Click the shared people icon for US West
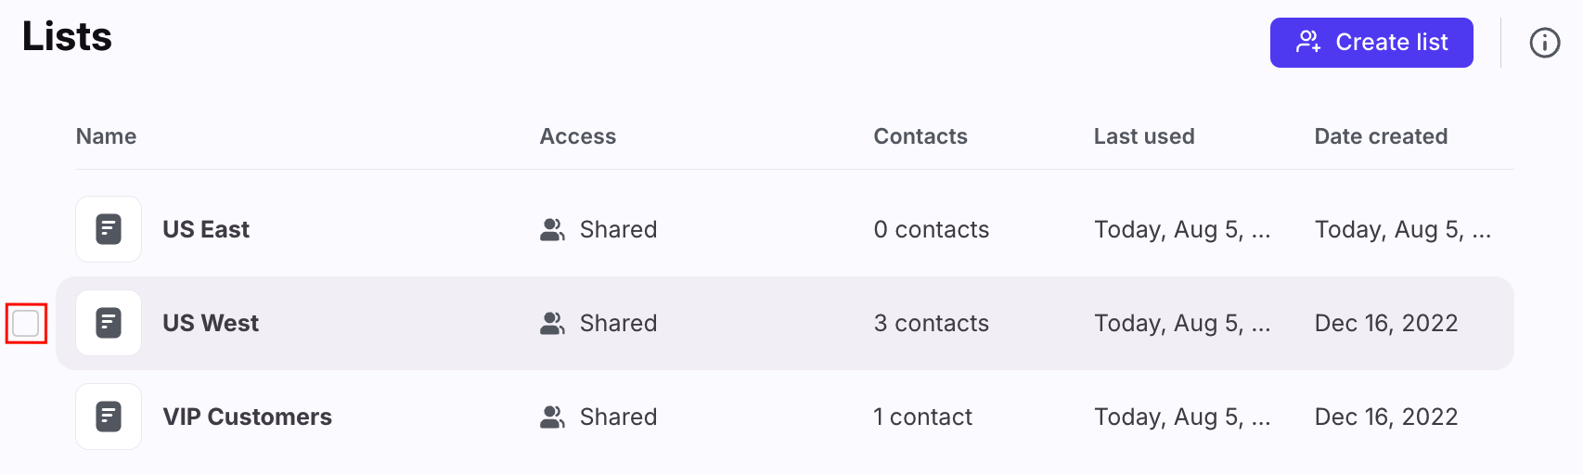The image size is (1583, 475). tap(552, 323)
